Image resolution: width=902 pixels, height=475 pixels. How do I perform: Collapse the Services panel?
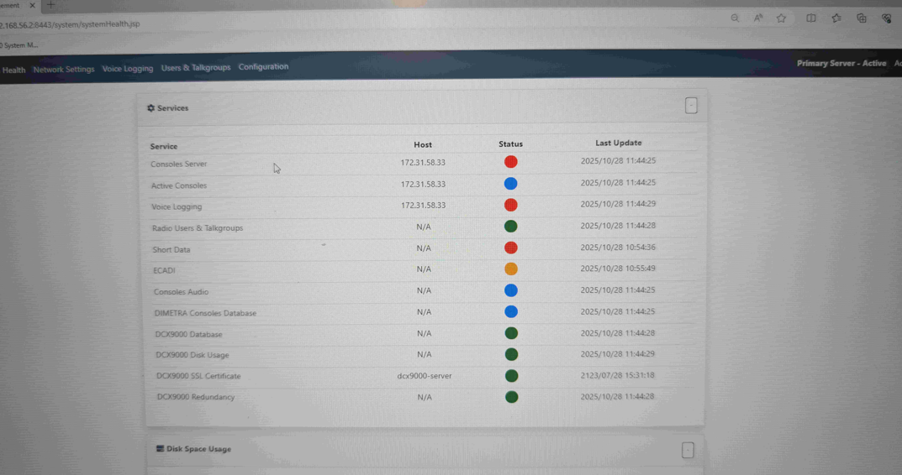point(691,106)
